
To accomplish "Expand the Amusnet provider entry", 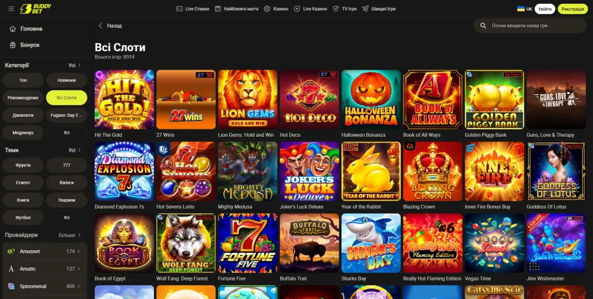I will pos(44,251).
